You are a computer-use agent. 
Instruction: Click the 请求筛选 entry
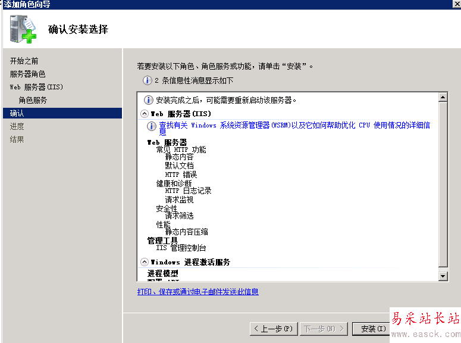point(179,216)
